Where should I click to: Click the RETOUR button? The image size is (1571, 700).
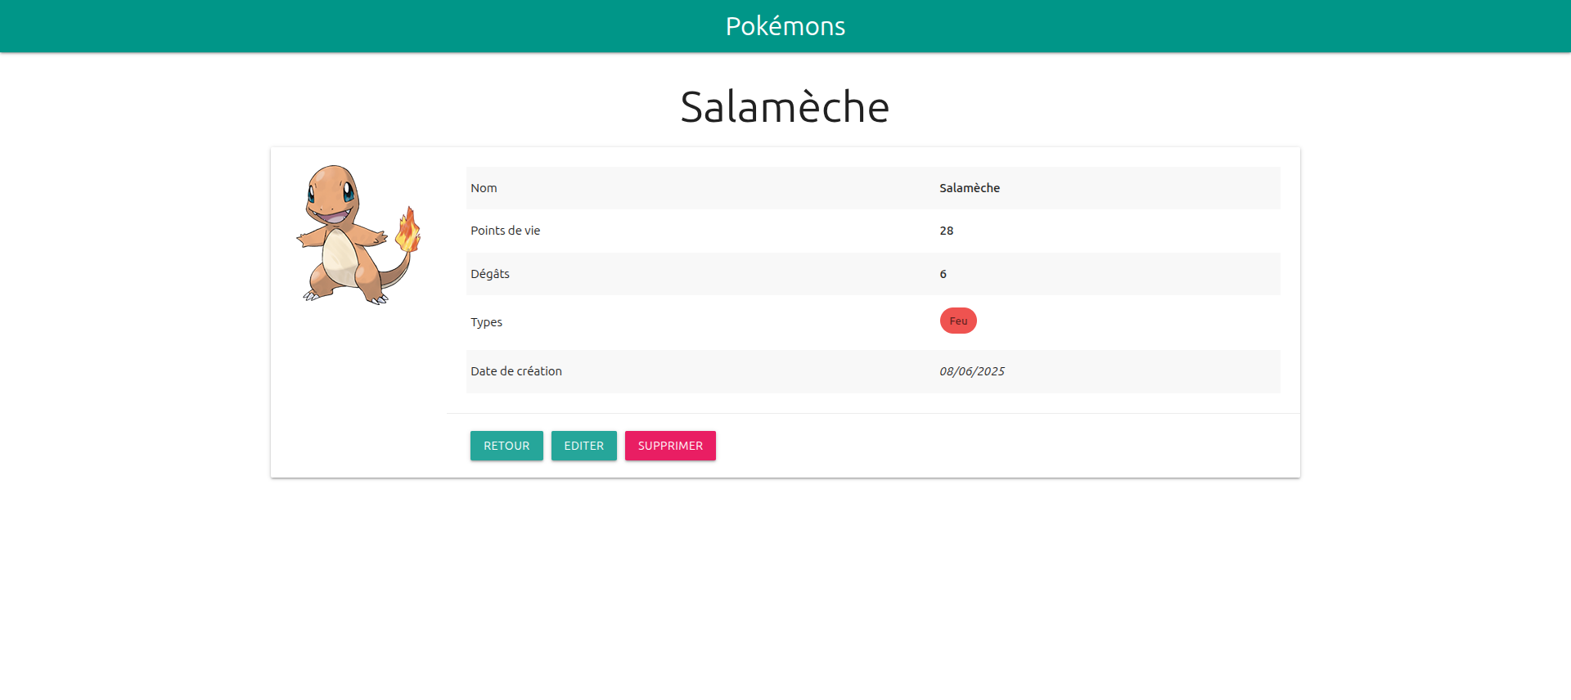click(x=506, y=446)
